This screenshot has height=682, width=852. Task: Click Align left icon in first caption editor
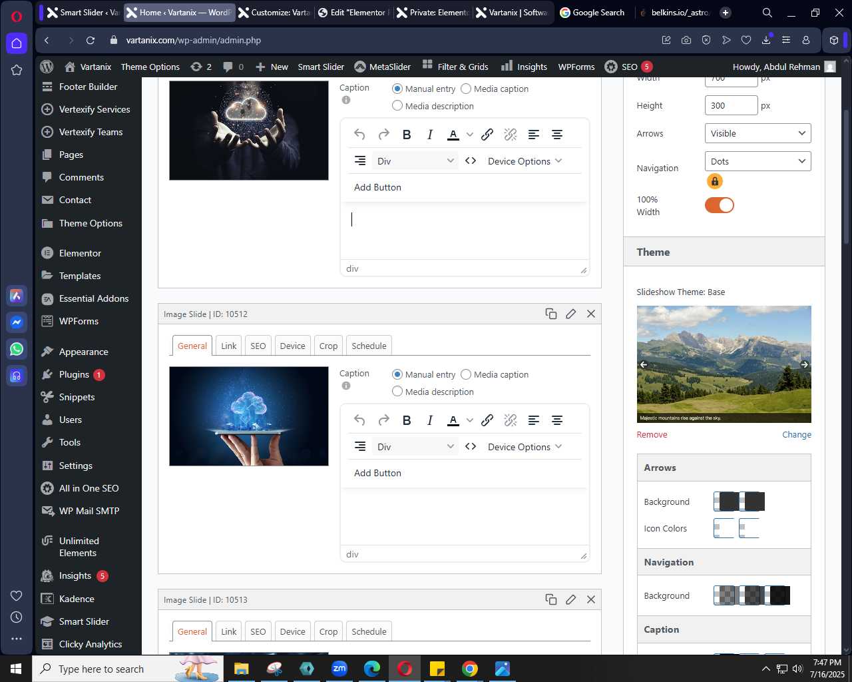(534, 135)
